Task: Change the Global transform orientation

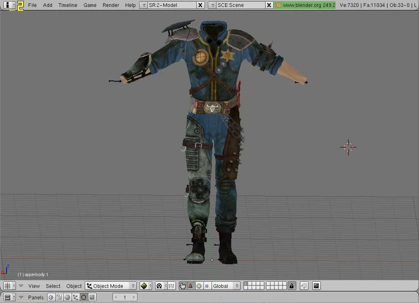Action: pos(225,286)
